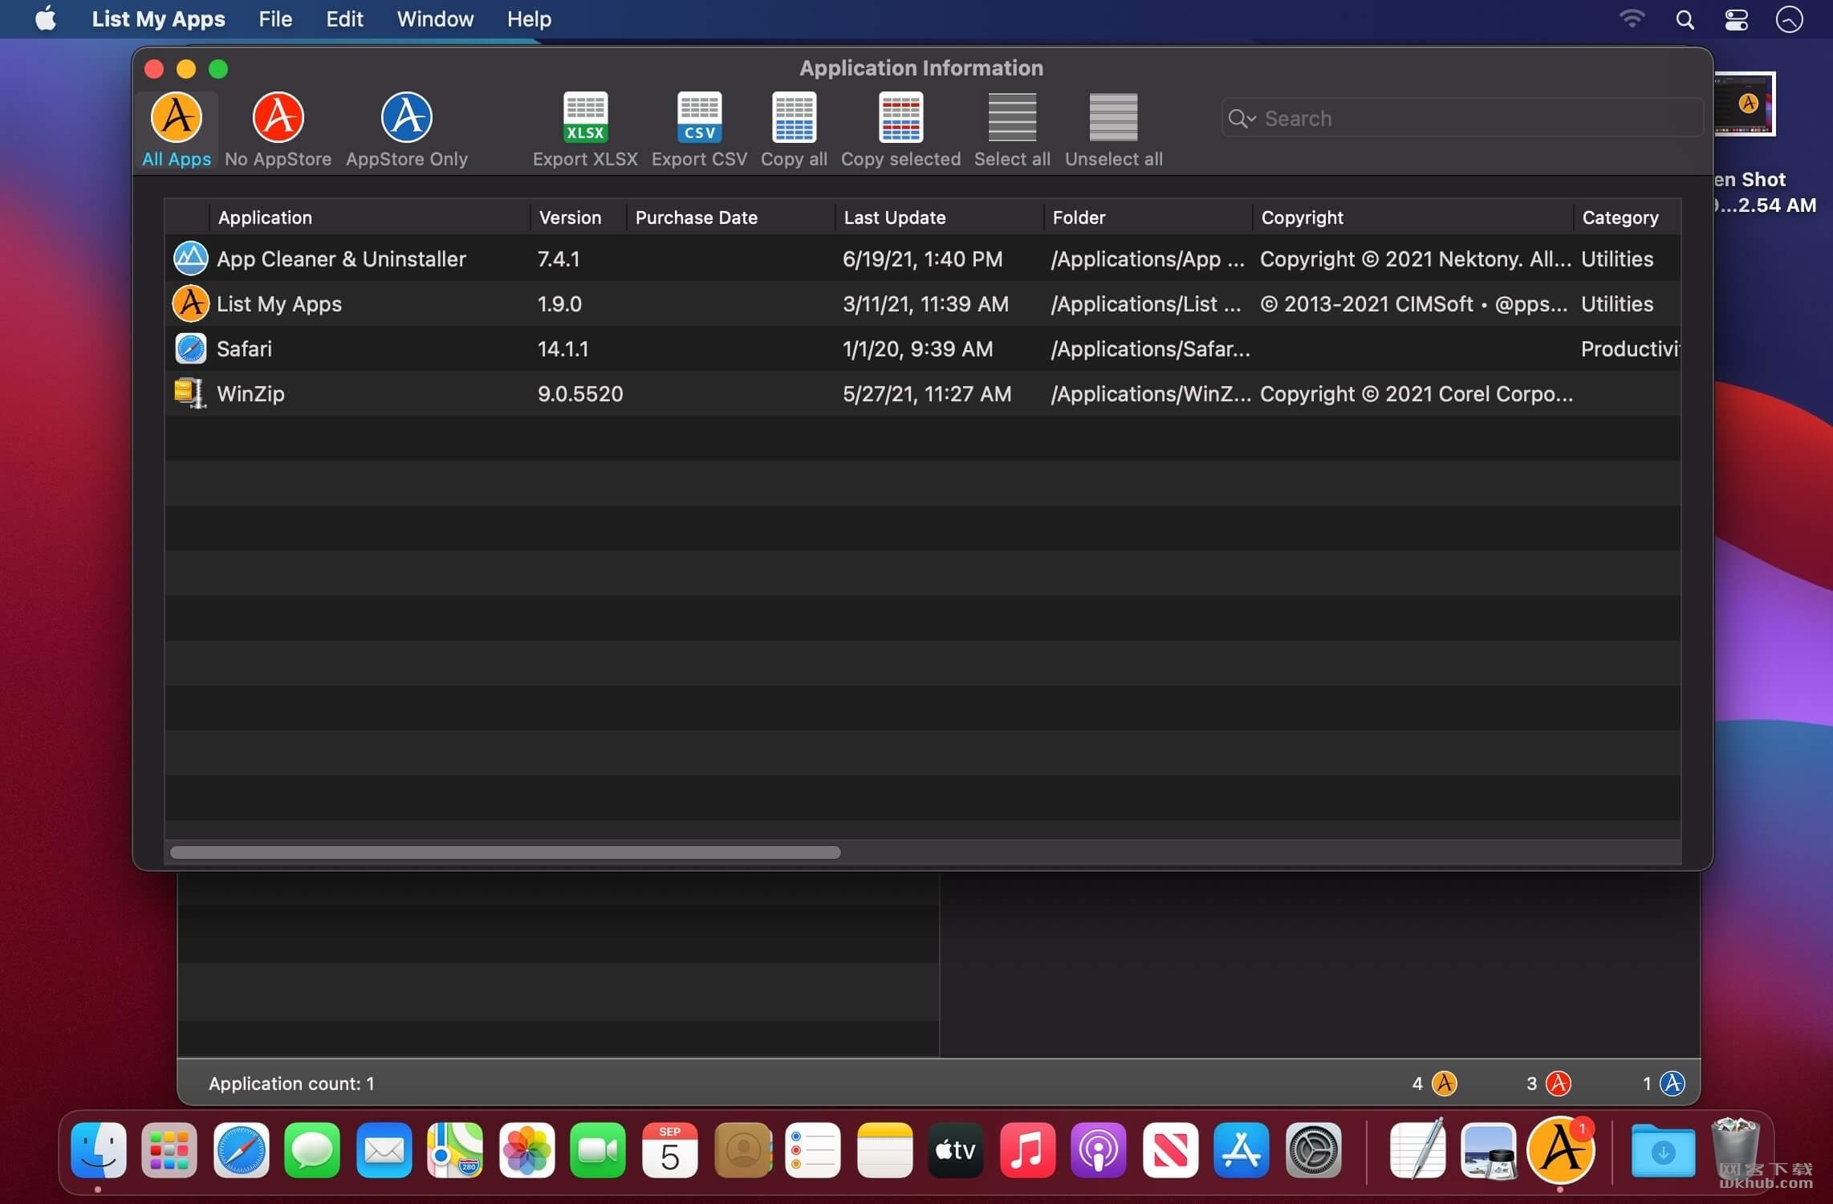Viewport: 1833px width, 1204px height.
Task: Click version cell 9.0.5520
Action: (580, 393)
